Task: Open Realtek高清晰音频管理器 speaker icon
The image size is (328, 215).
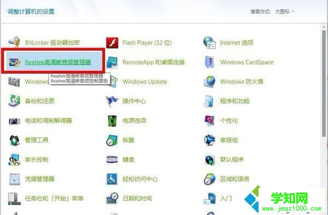Action: 14,62
